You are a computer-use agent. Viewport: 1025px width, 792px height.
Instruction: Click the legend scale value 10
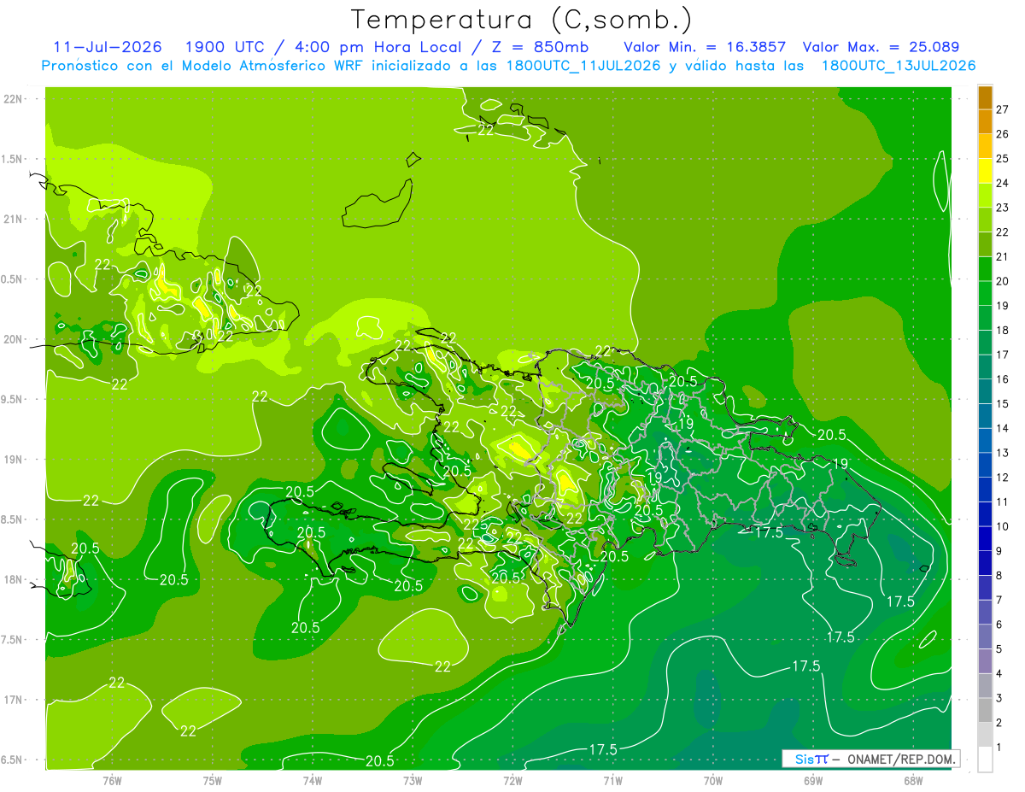point(1002,526)
